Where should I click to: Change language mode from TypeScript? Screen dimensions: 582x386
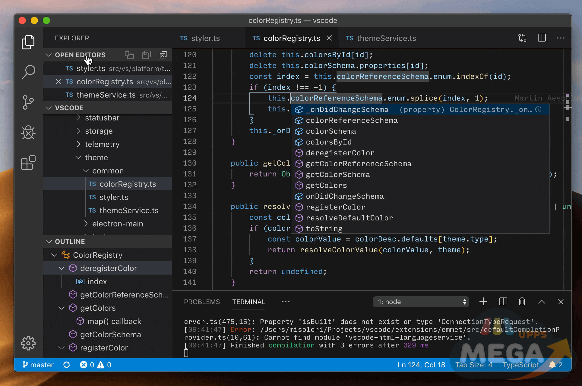click(521, 365)
